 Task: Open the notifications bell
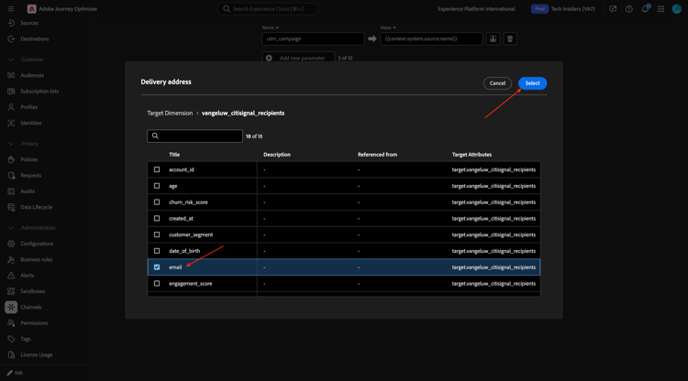point(645,9)
